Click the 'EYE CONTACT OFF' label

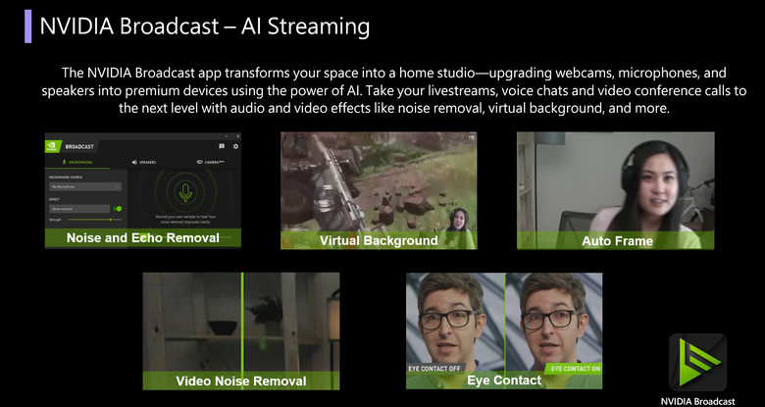[433, 369]
